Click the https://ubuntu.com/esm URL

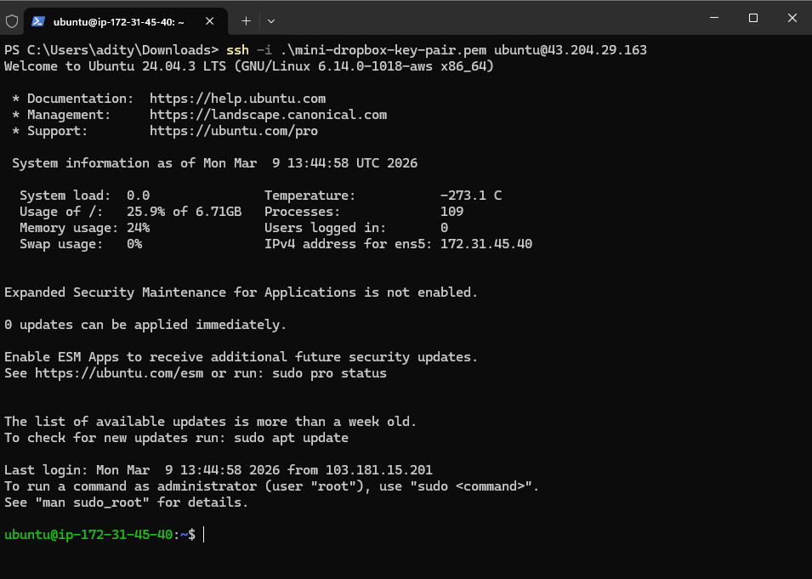tap(119, 373)
